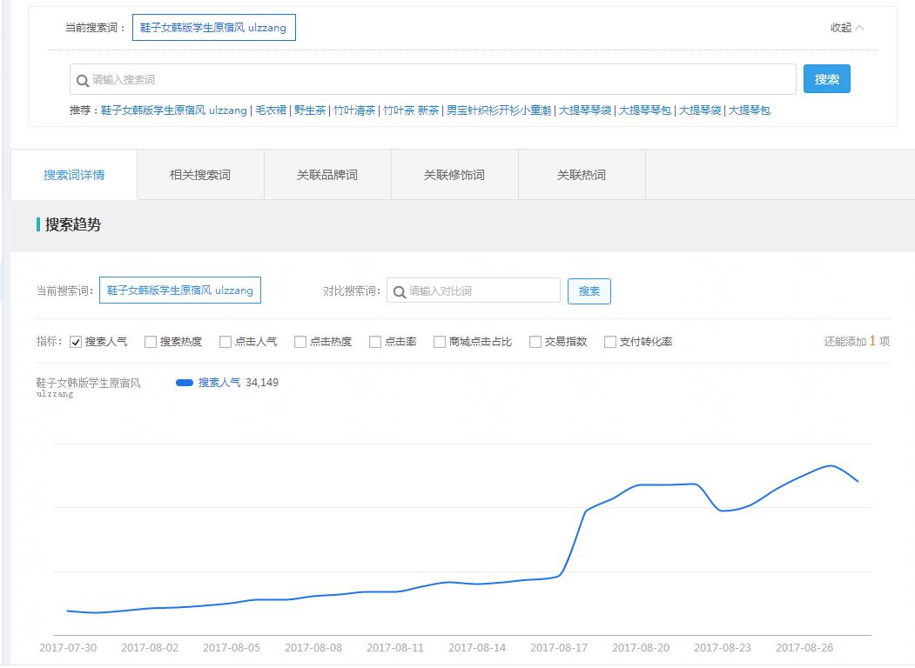Enable the 支付转化率 metric checkbox

click(610, 342)
